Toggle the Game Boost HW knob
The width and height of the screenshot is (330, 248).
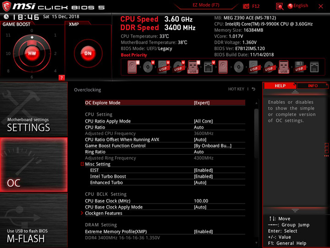32,53
